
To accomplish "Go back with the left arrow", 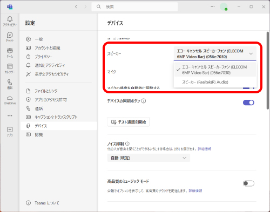I will pyautogui.click(x=76, y=7).
